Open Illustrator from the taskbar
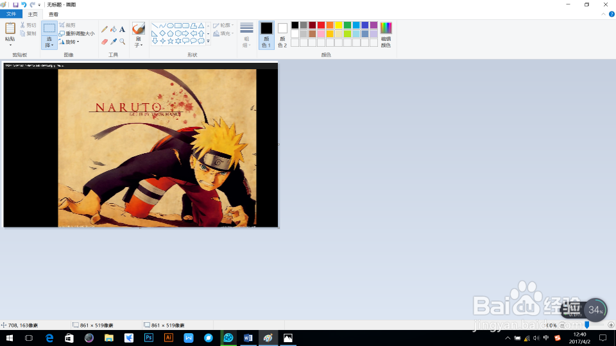This screenshot has width=616, height=346. (x=169, y=338)
